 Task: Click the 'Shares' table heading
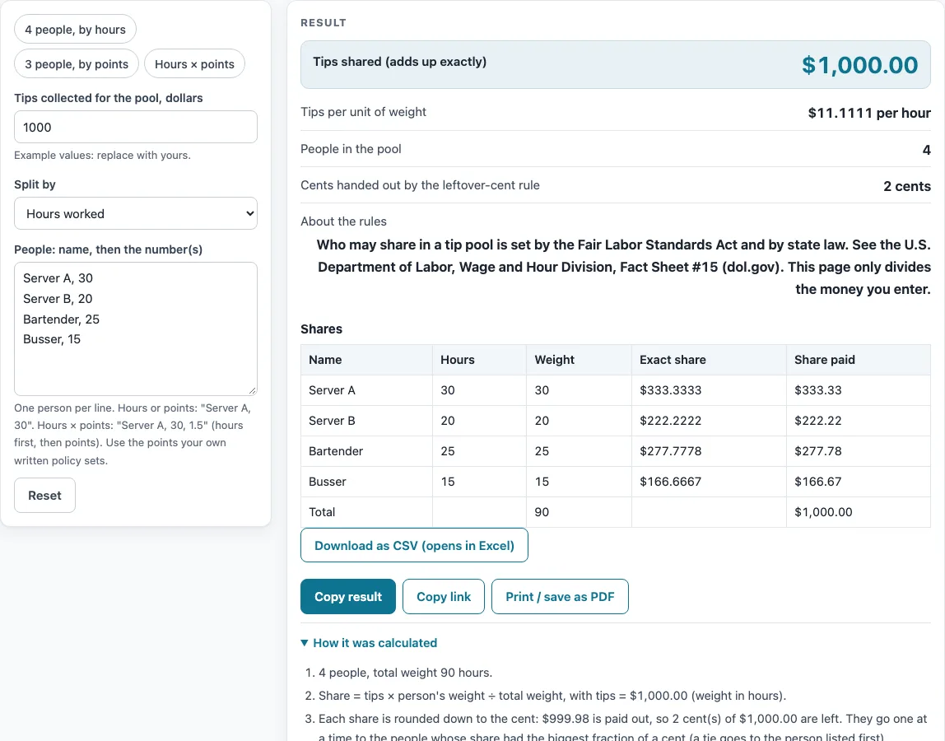(x=321, y=329)
